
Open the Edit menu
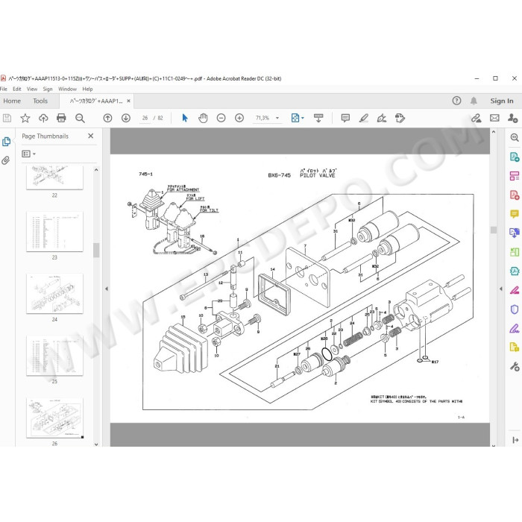(x=17, y=89)
